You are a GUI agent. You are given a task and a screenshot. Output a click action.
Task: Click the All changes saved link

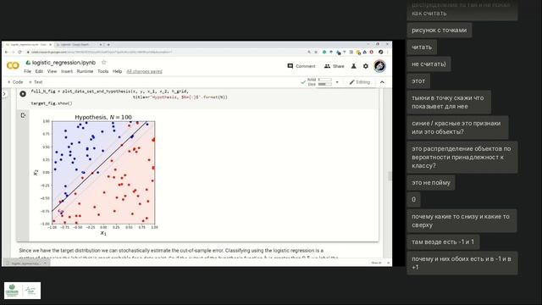(x=144, y=71)
